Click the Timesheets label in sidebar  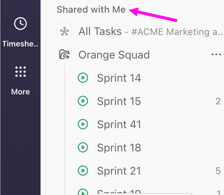(x=20, y=44)
